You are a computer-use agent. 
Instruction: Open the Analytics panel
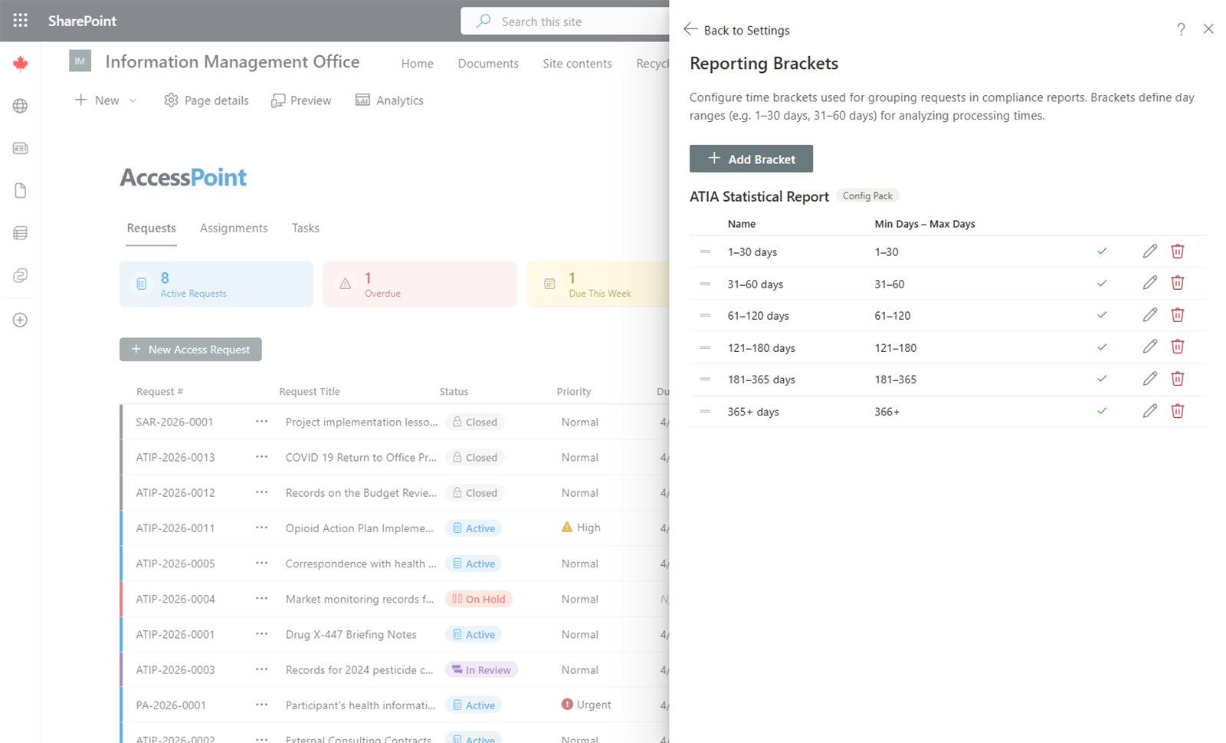click(x=389, y=100)
